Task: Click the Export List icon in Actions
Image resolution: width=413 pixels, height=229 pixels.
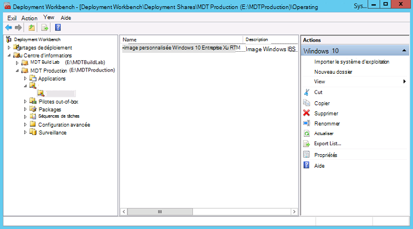Action: 307,143
